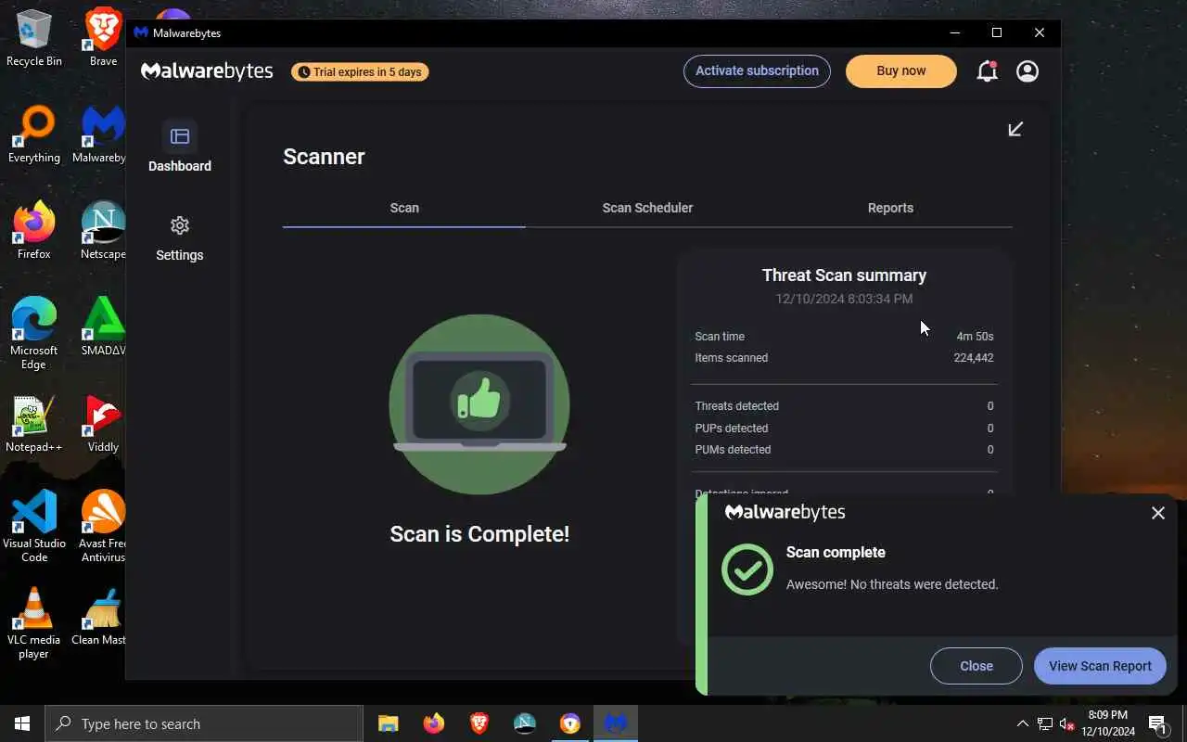Screen dimensions: 1187x742
Task: Click the Threats detected row
Action: coord(844,406)
